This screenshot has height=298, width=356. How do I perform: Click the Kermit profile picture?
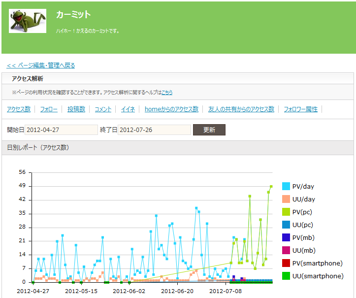pyautogui.click(x=28, y=21)
